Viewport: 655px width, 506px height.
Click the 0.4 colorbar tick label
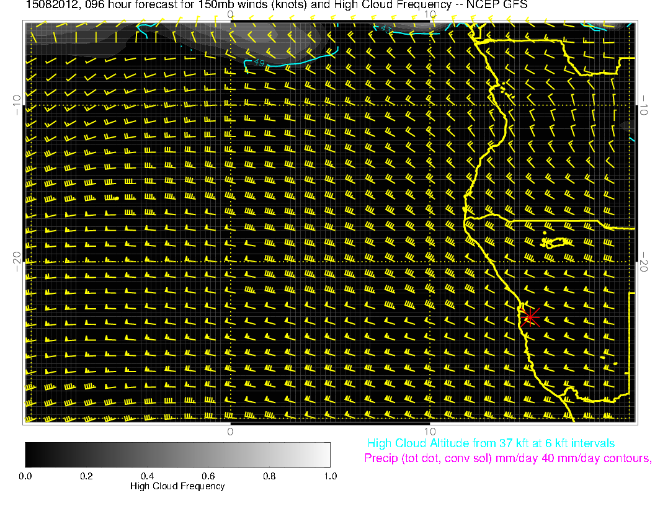coord(147,476)
